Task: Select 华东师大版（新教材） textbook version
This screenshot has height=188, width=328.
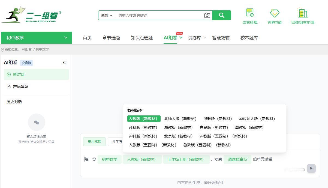Action: click(257, 119)
